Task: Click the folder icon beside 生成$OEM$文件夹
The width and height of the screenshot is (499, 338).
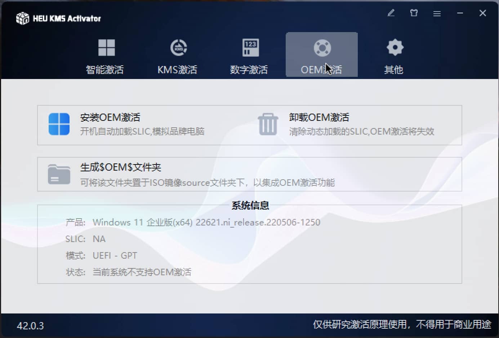Action: tap(59, 174)
